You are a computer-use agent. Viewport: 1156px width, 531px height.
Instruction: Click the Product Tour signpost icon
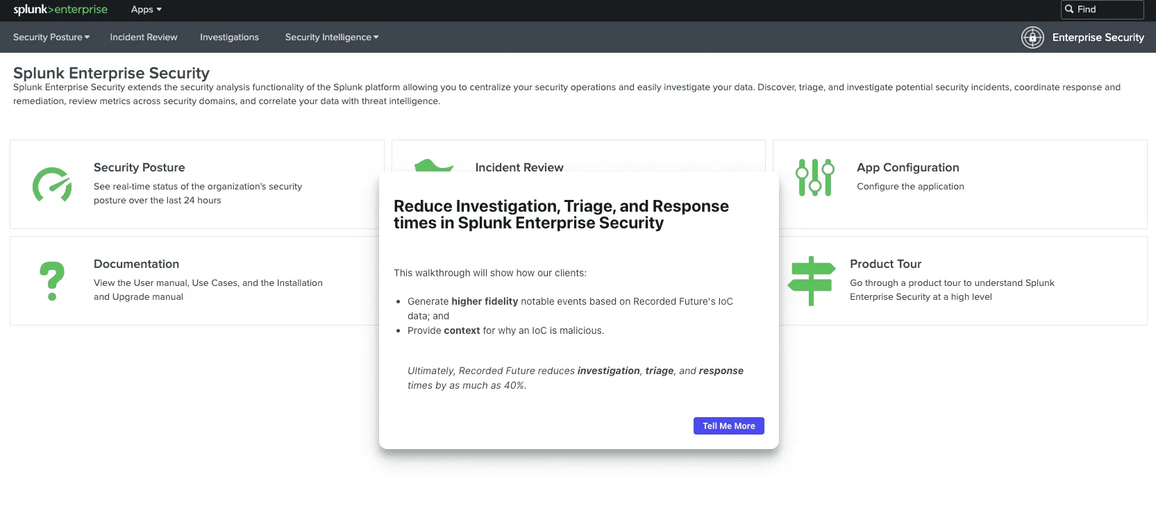point(812,281)
